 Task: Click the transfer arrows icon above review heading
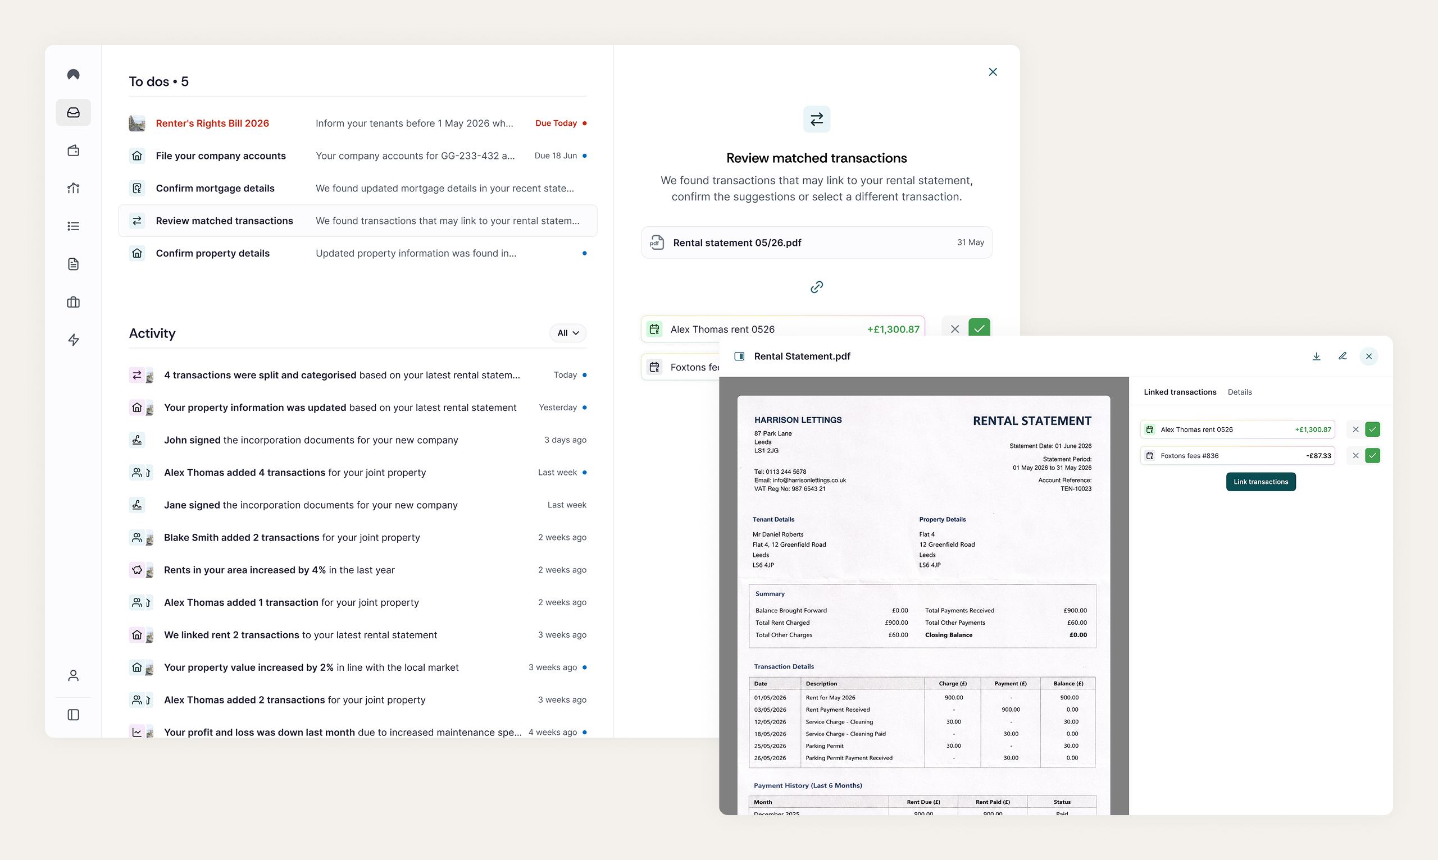click(x=816, y=119)
